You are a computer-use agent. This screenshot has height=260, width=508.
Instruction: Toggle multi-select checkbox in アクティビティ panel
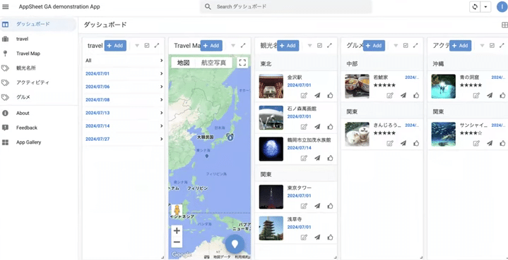[492, 46]
